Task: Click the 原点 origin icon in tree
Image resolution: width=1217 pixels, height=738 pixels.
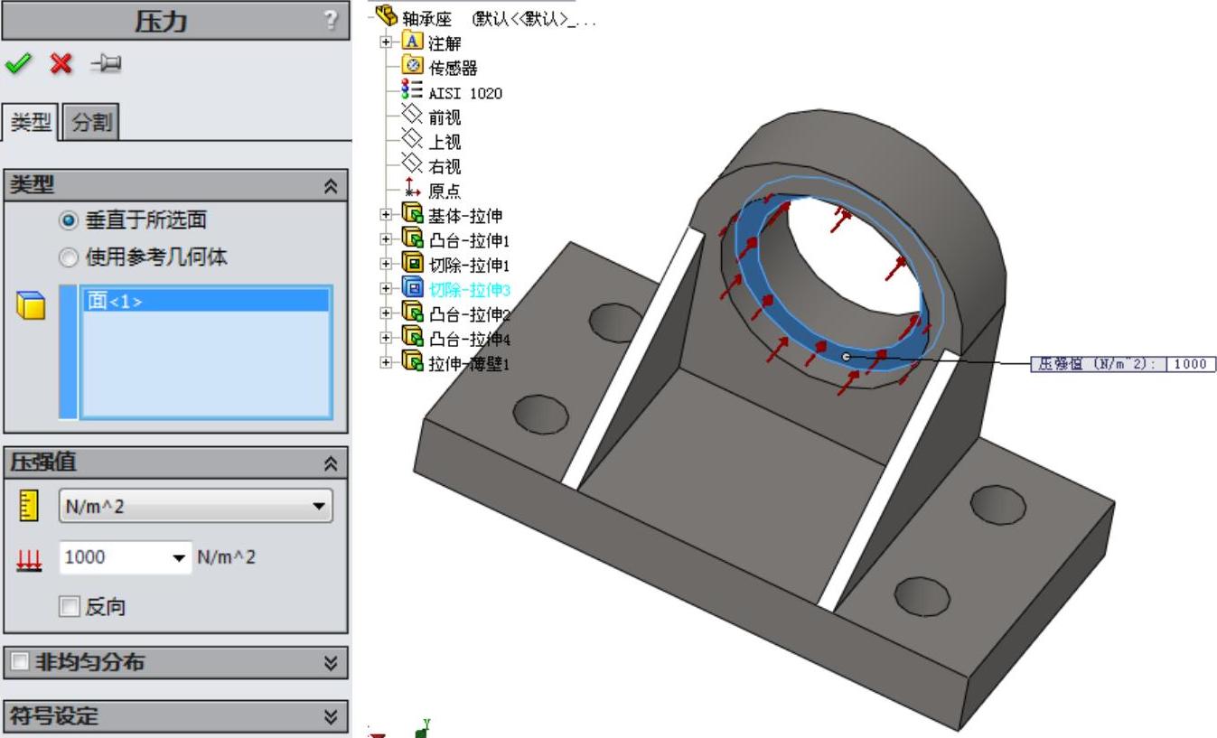Action: tap(412, 190)
